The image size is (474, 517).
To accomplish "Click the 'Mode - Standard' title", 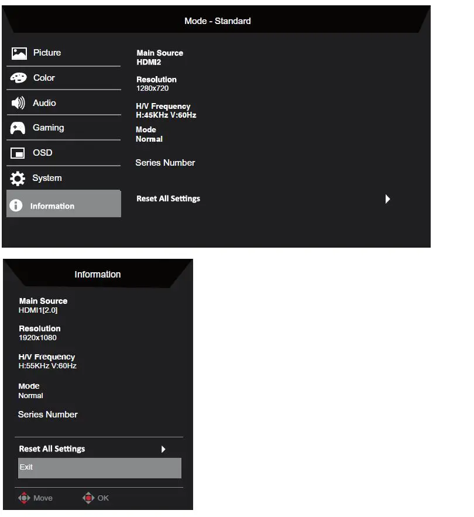I will pos(218,21).
